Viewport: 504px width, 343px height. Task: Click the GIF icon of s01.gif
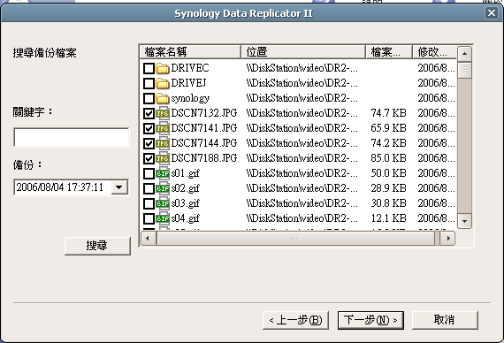[163, 173]
